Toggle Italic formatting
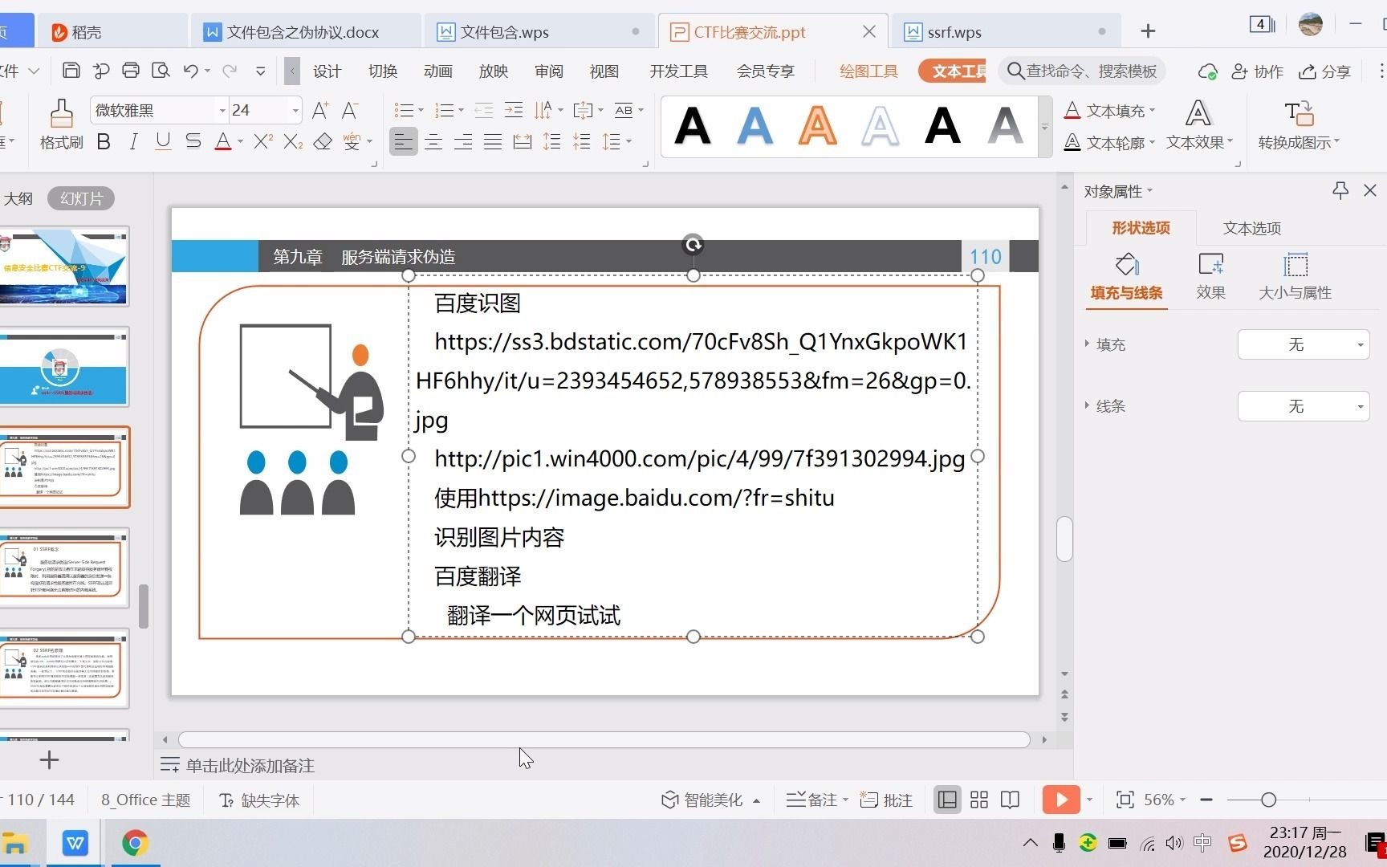Viewport: 1387px width, 867px height. click(133, 142)
